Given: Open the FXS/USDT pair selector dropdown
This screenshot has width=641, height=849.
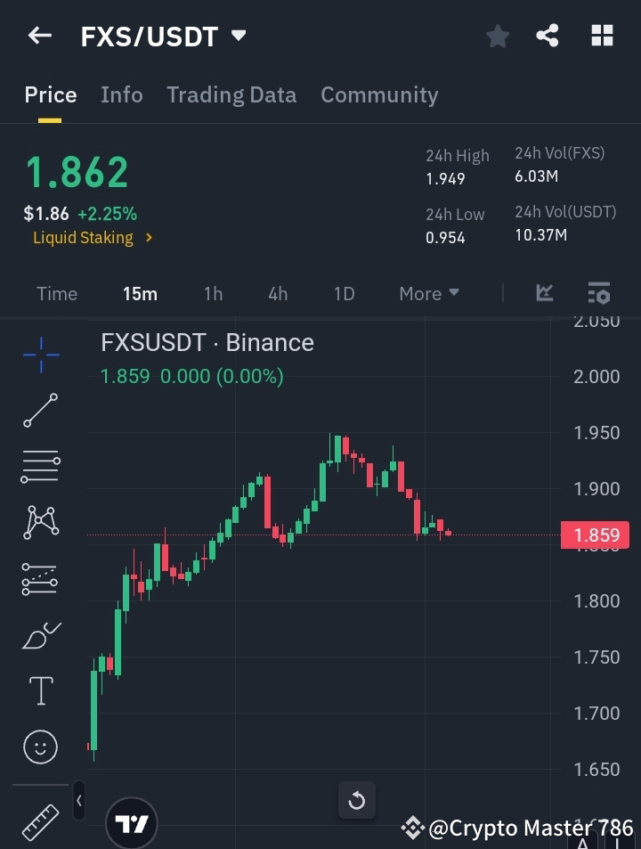Looking at the screenshot, I should point(238,37).
